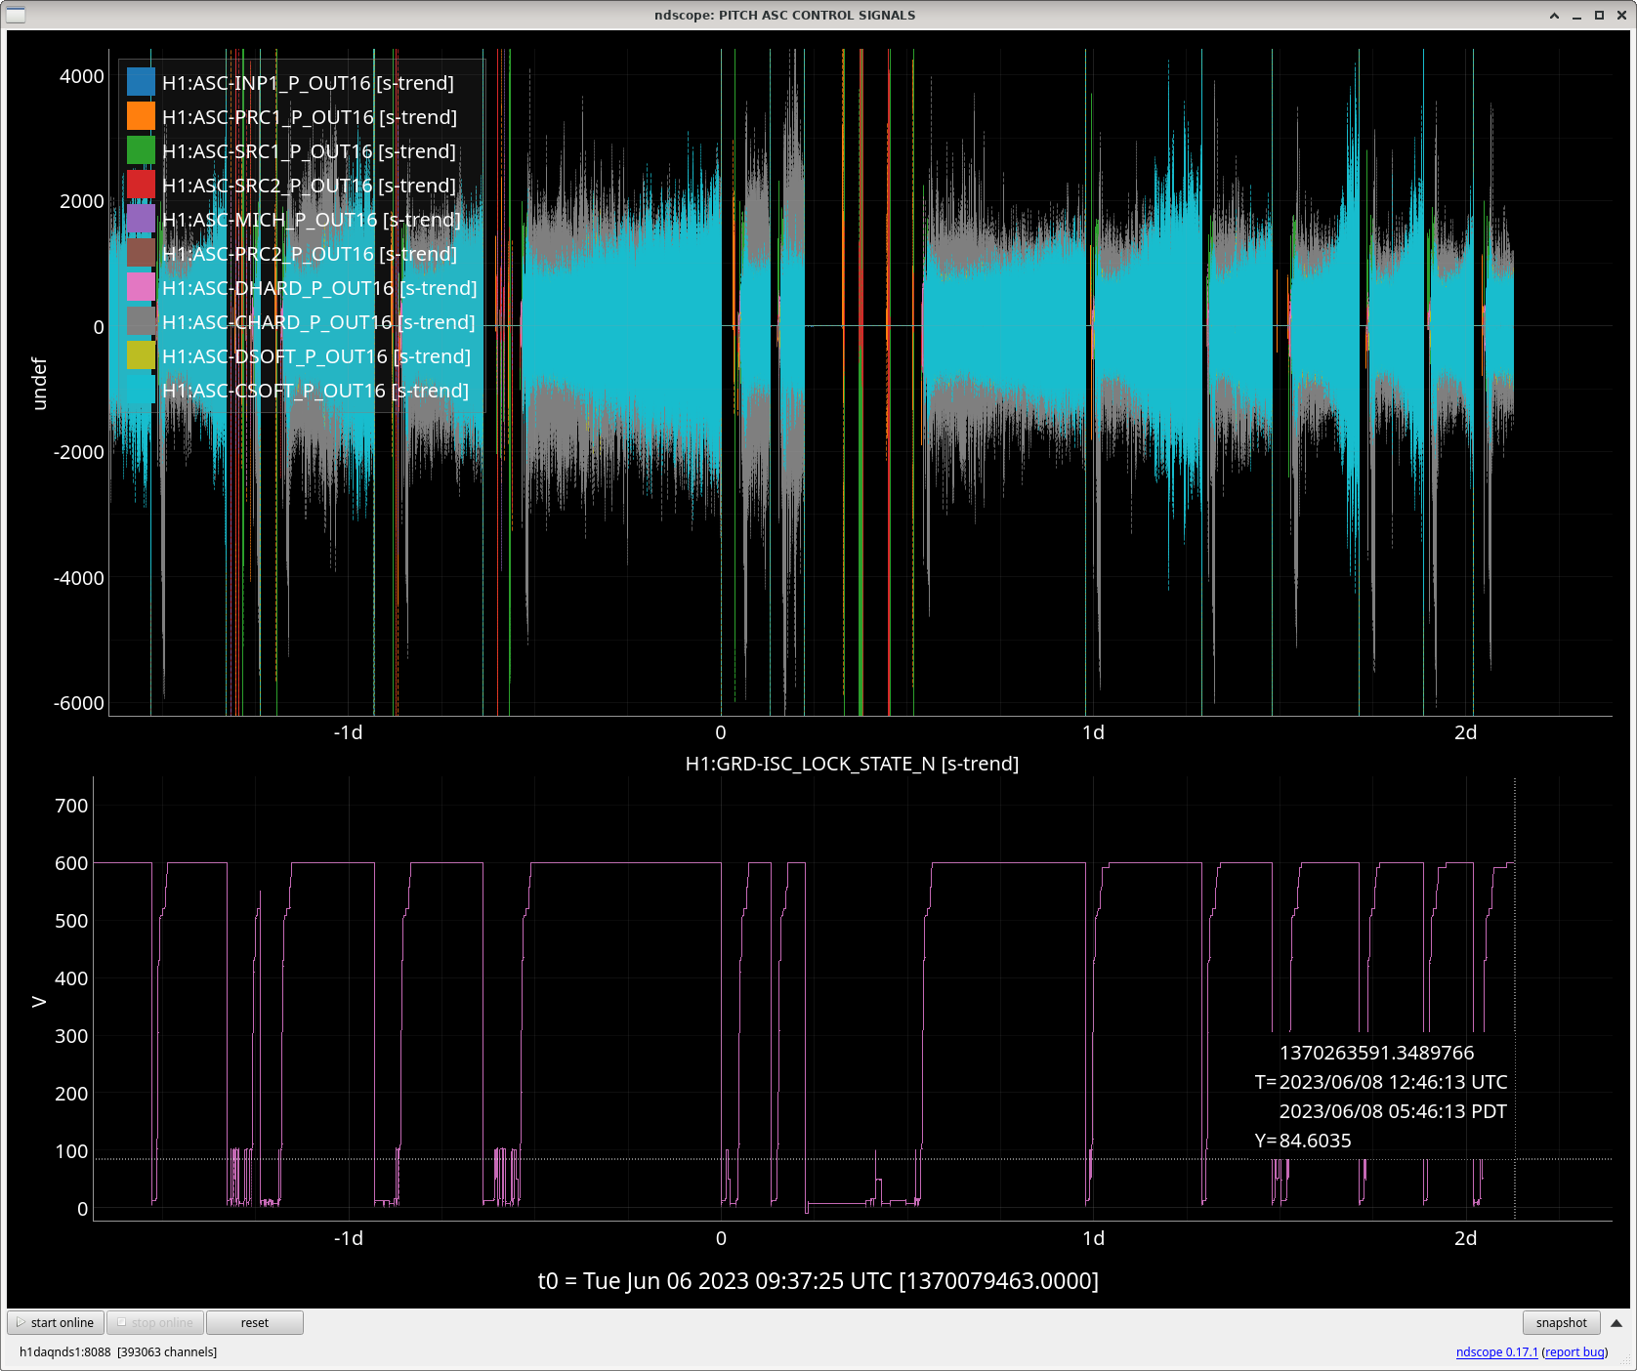The width and height of the screenshot is (1637, 1371).
Task: Click the start online play button
Action: click(56, 1322)
